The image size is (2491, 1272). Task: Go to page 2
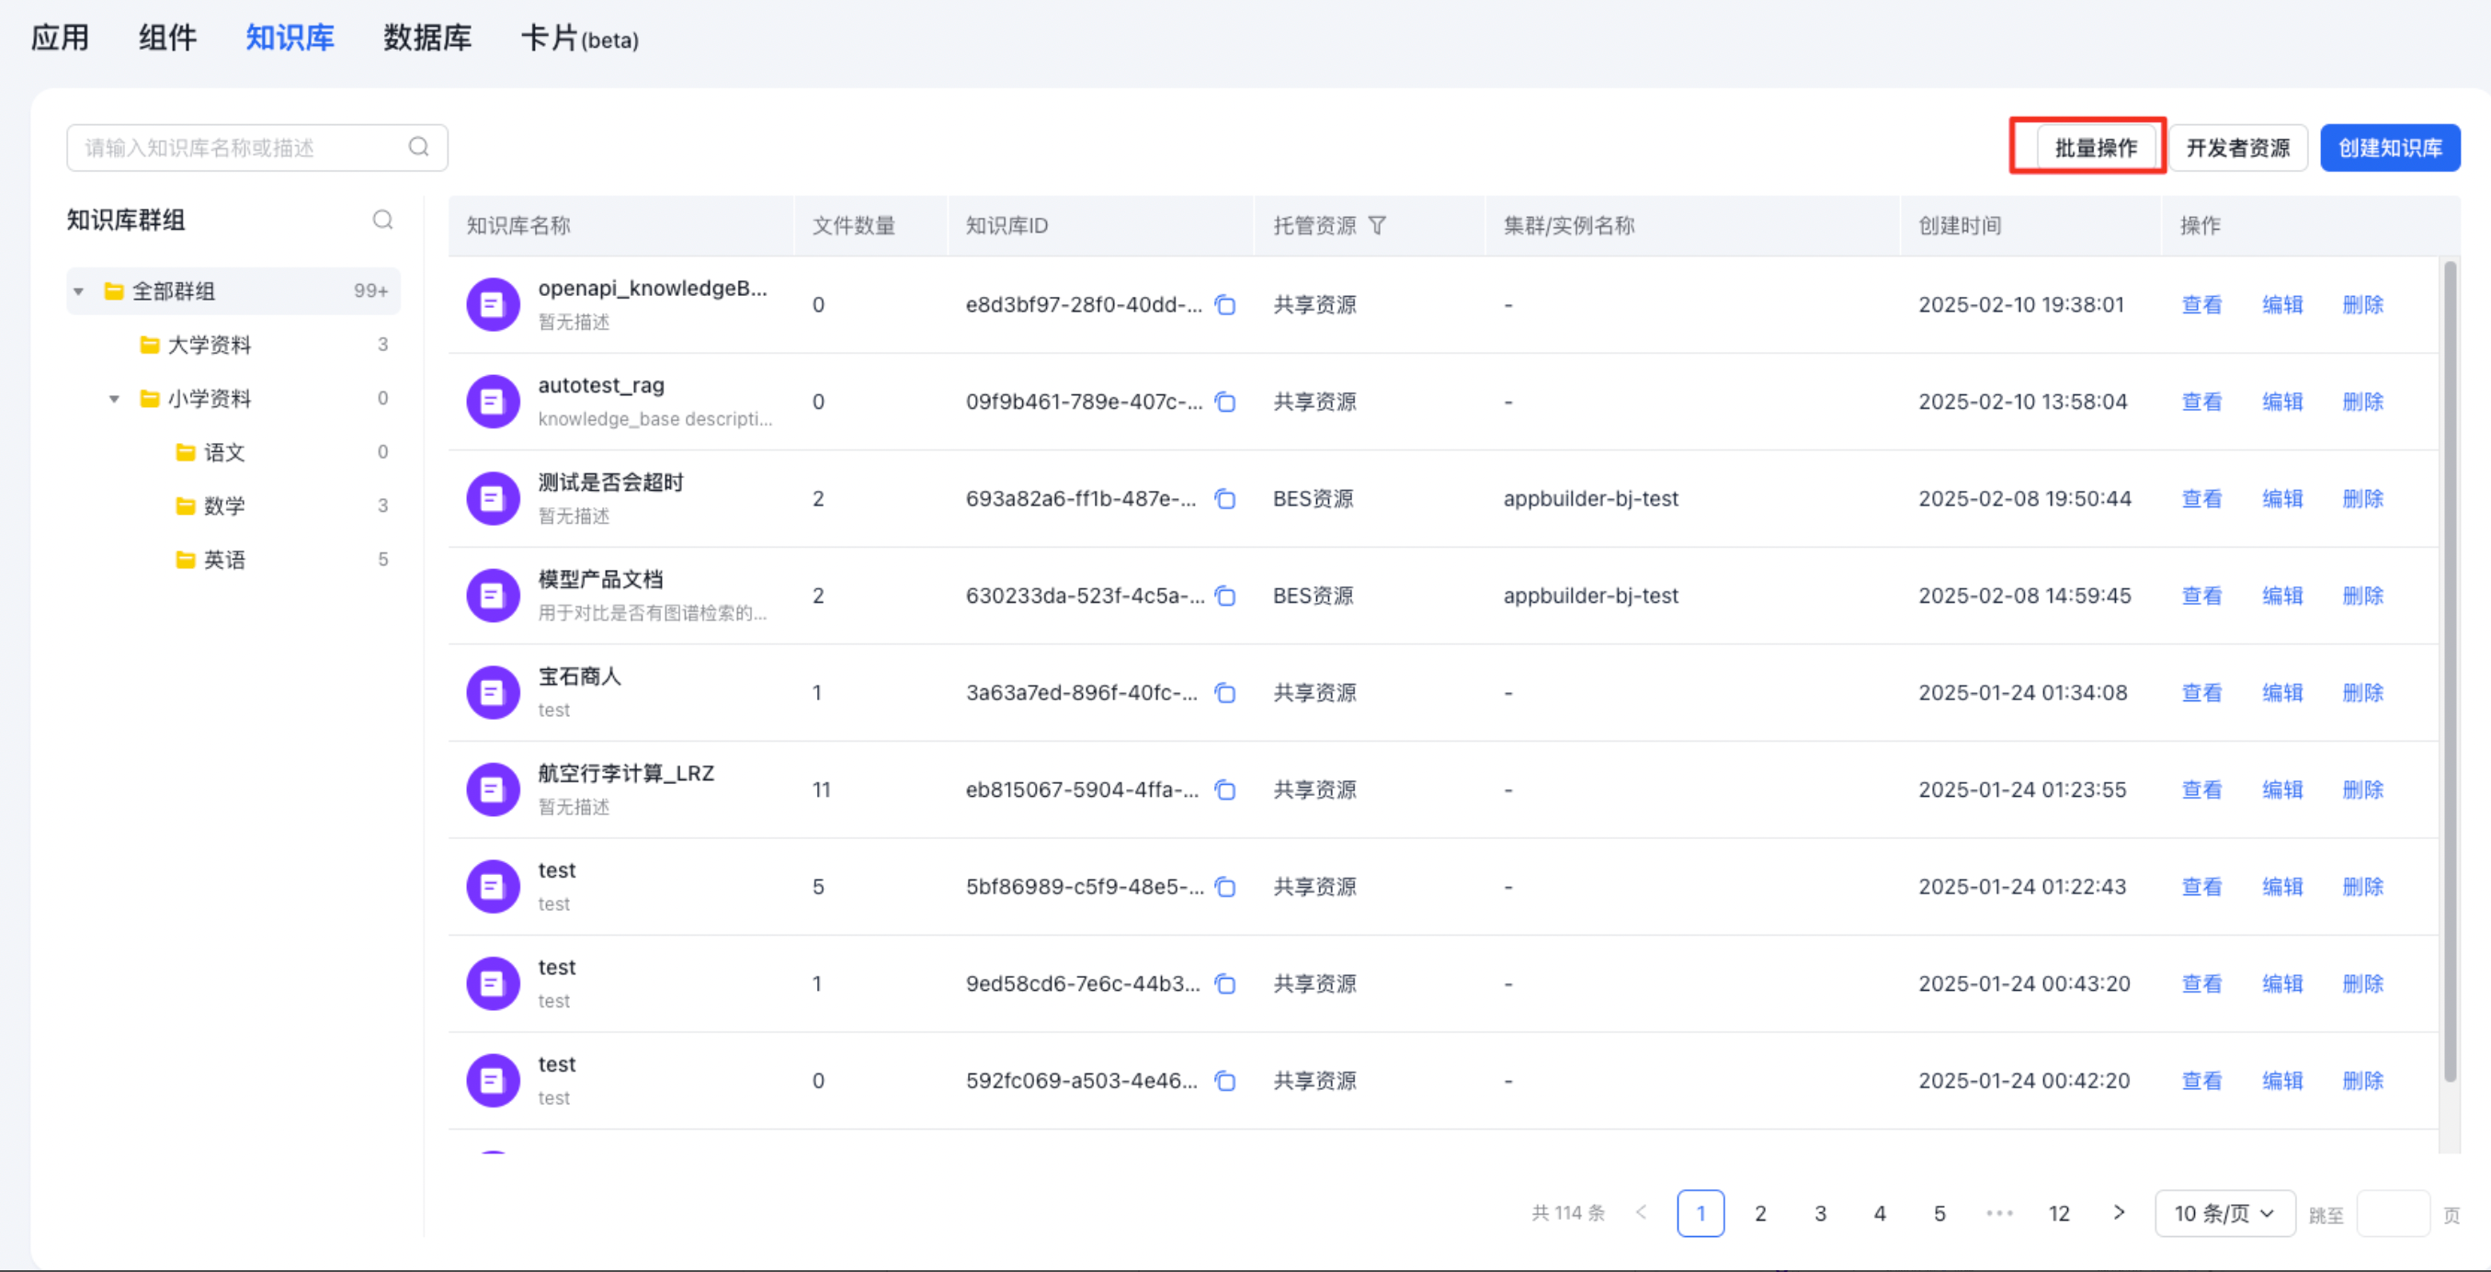1760,1213
